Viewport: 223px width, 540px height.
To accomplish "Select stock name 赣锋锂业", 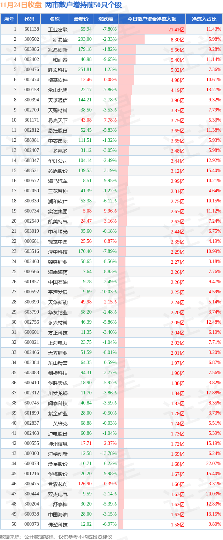I will [58, 262].
